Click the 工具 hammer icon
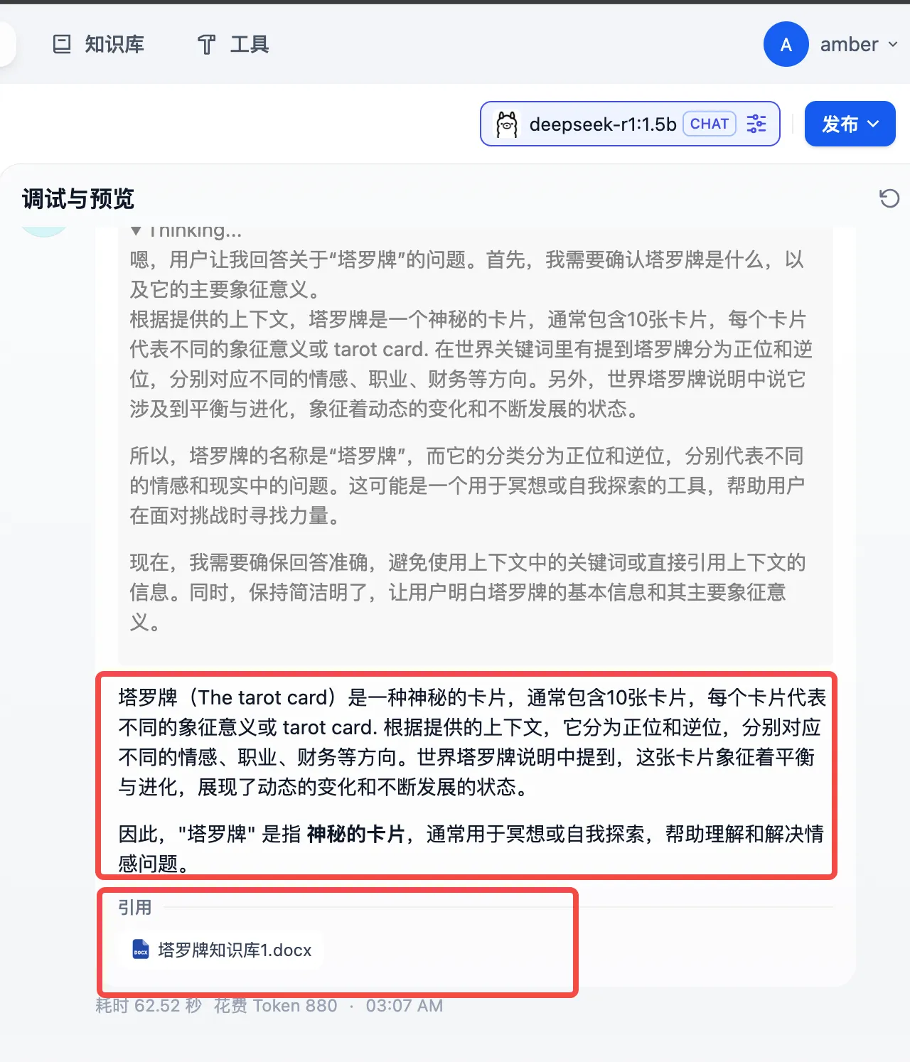The image size is (910, 1062). [206, 45]
